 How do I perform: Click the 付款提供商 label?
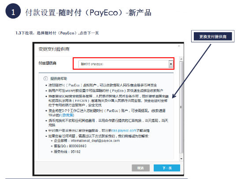[48, 63]
